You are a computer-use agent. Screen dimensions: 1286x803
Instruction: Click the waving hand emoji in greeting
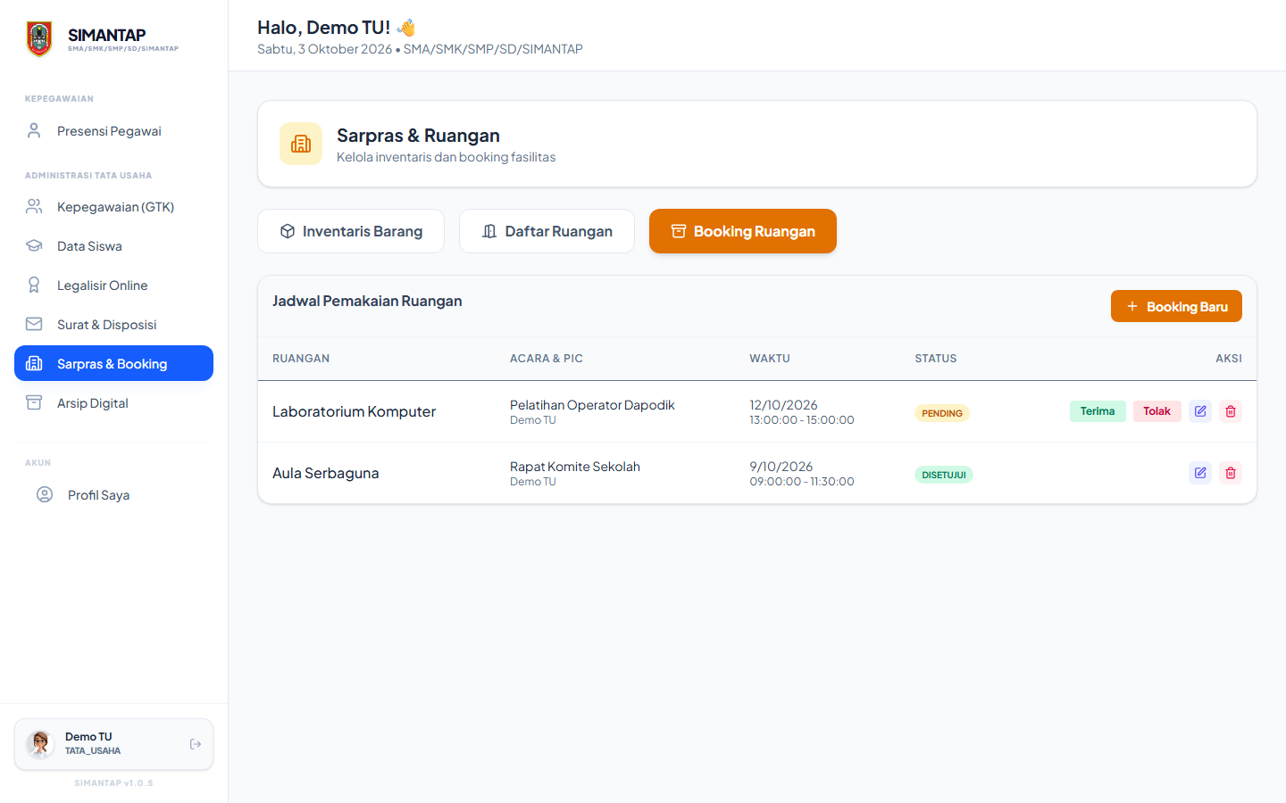[406, 28]
